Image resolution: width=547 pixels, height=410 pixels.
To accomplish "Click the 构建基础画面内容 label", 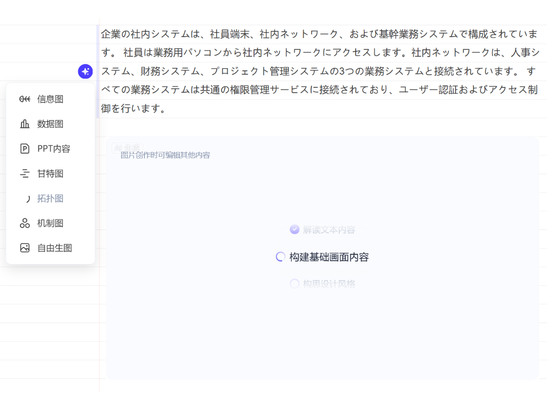I will (329, 257).
